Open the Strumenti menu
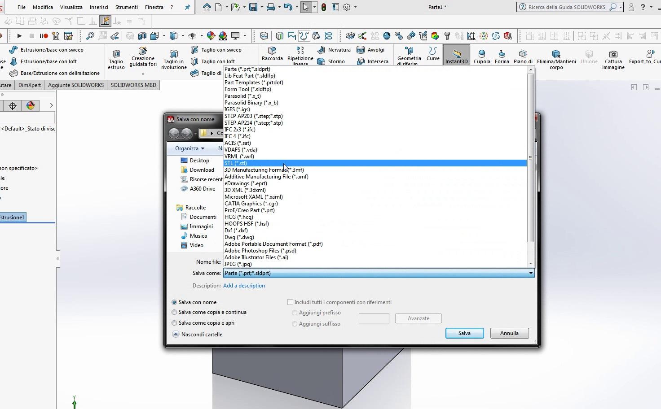 click(126, 7)
